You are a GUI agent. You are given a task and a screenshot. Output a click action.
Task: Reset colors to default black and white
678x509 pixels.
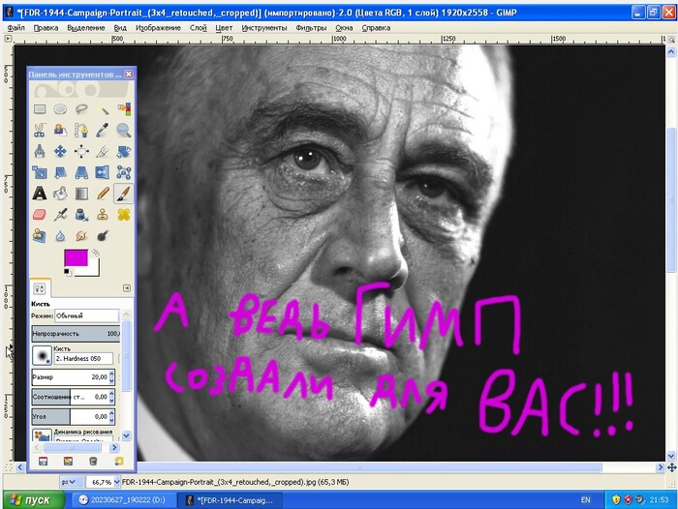click(67, 272)
